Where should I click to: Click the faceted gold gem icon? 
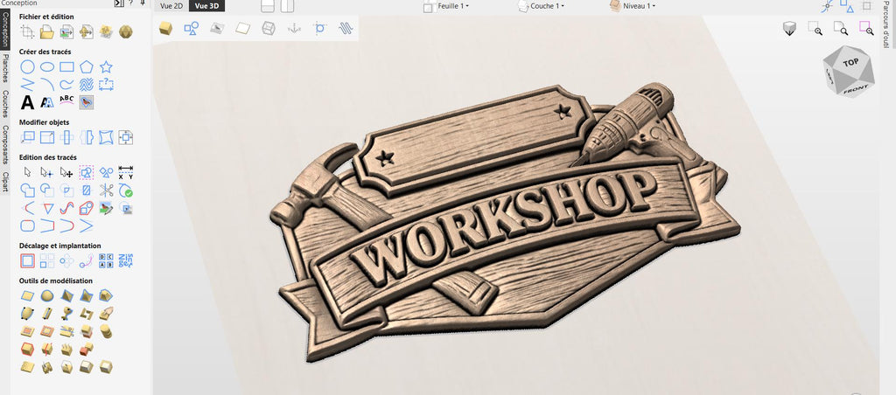[x=126, y=32]
